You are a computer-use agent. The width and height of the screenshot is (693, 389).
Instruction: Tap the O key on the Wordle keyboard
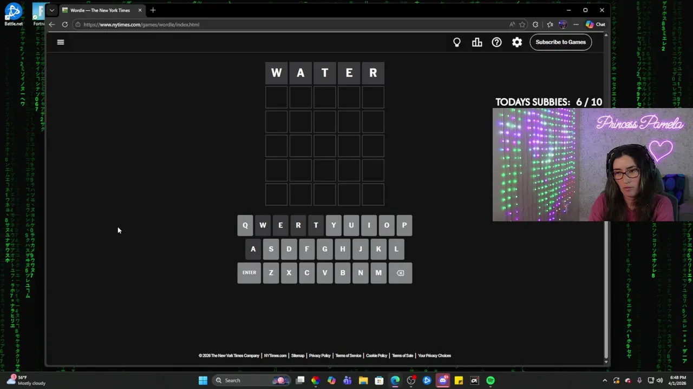(x=387, y=225)
